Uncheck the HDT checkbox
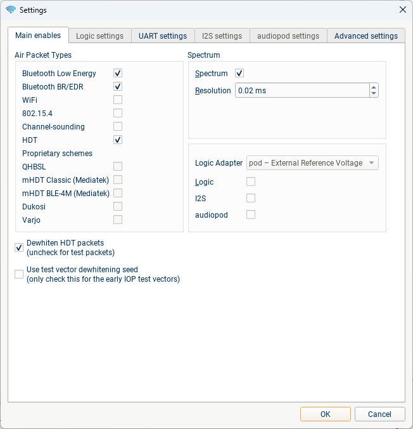413x429 pixels. 118,140
